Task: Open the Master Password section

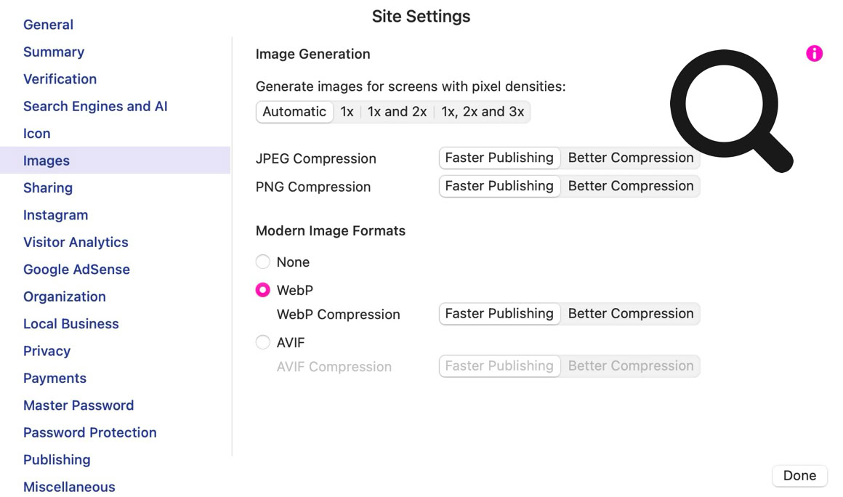Action: [x=78, y=405]
